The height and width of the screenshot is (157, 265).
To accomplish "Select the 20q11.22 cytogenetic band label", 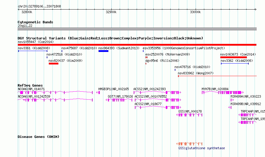I will [25, 26].
